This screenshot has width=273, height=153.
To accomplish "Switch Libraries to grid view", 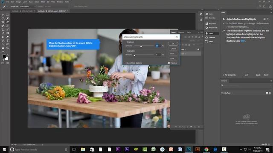I will [x=267, y=93].
